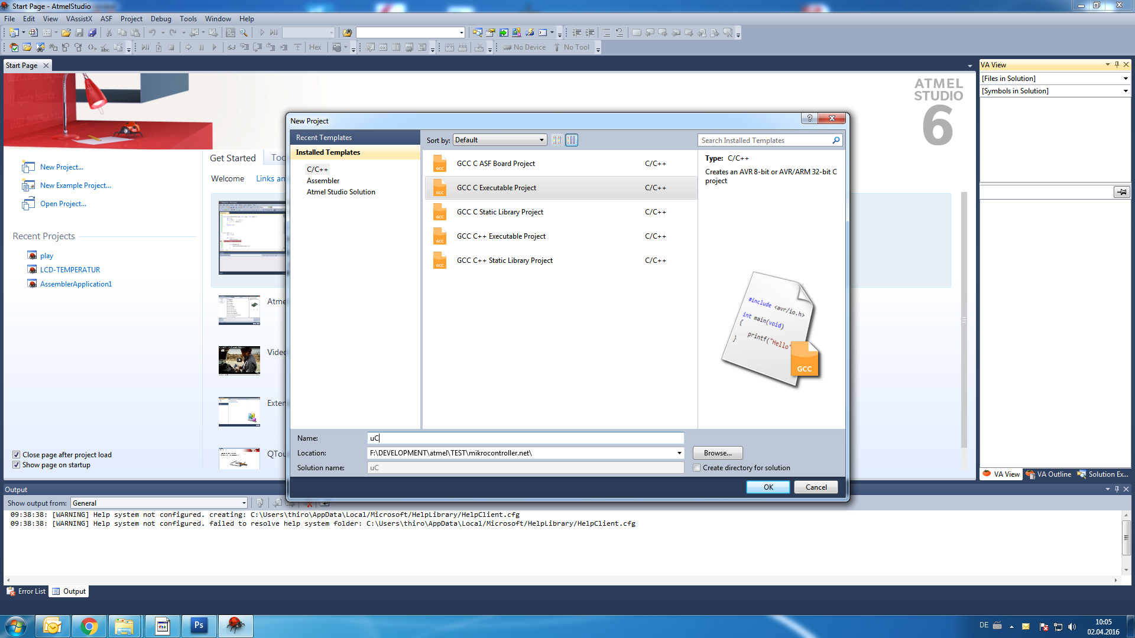Select GCC C ASF Board Project template

(560, 164)
